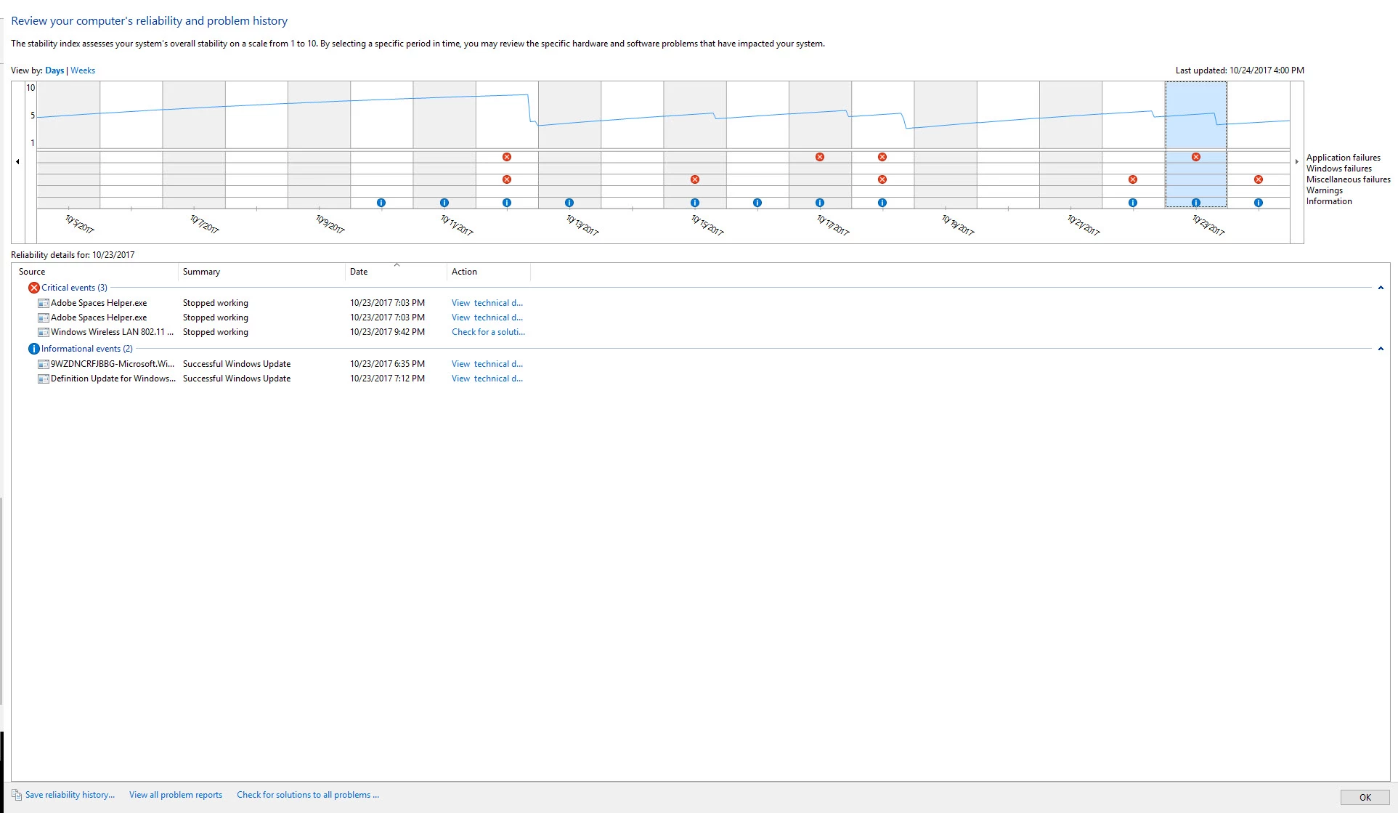Collapse the Informational events group
Screen dimensions: 1398x813
click(1380, 349)
